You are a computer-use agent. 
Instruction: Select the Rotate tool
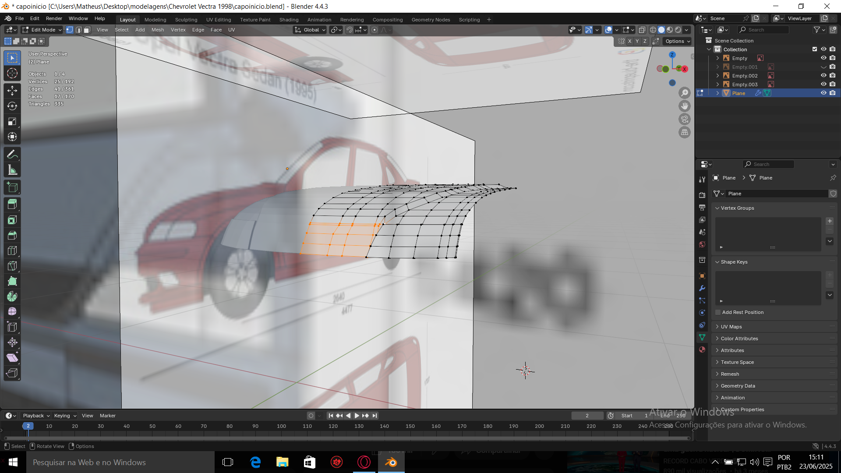click(12, 106)
